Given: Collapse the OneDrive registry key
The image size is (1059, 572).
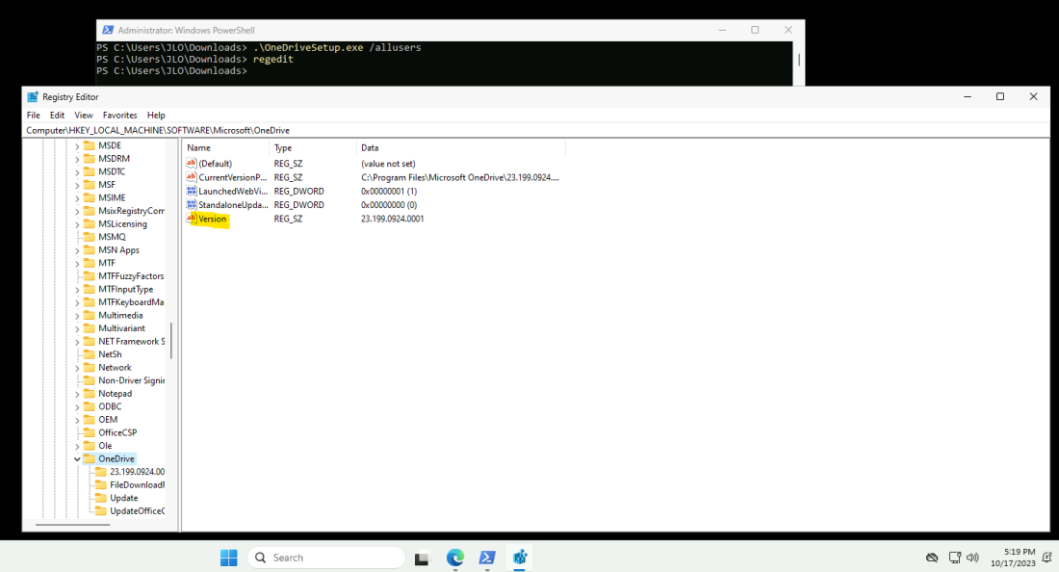Looking at the screenshot, I should [76, 458].
